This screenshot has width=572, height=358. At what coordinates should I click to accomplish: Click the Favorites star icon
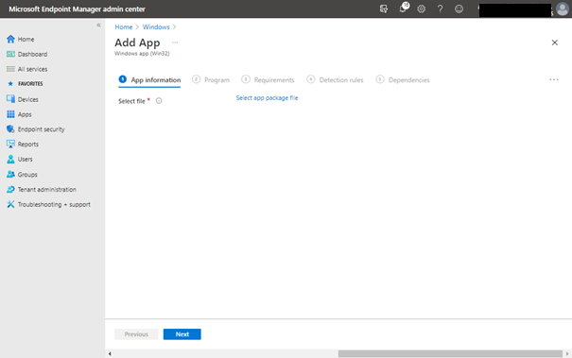[x=10, y=84]
